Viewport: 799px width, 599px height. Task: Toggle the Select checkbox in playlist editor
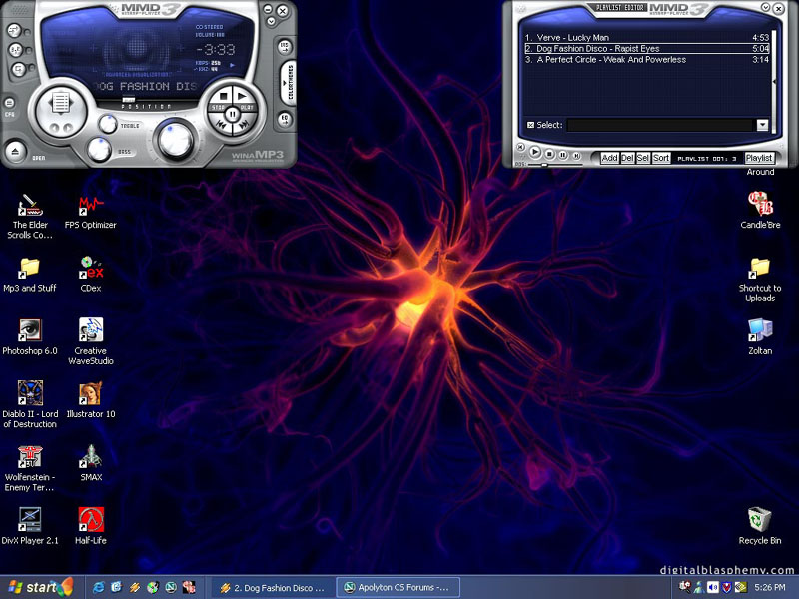[x=530, y=125]
